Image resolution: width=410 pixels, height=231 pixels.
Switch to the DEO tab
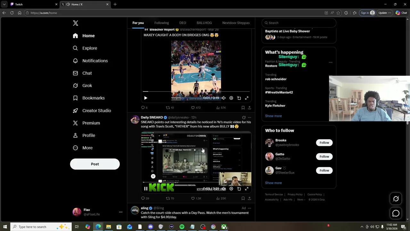pos(183,23)
